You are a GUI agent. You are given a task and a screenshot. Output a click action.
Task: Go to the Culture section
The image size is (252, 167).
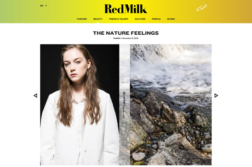tap(140, 19)
